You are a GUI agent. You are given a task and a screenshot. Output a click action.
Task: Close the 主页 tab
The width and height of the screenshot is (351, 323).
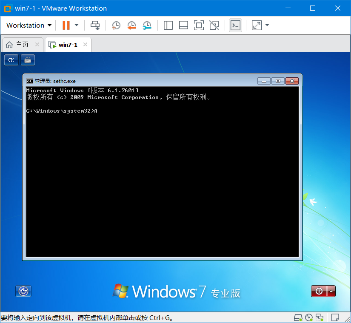tap(37, 45)
